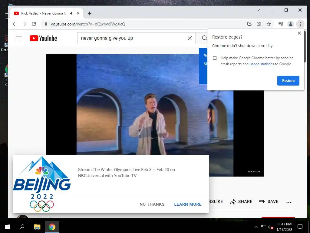310x233 pixels.
Task: Clear the YouTube search query
Action: (190, 38)
